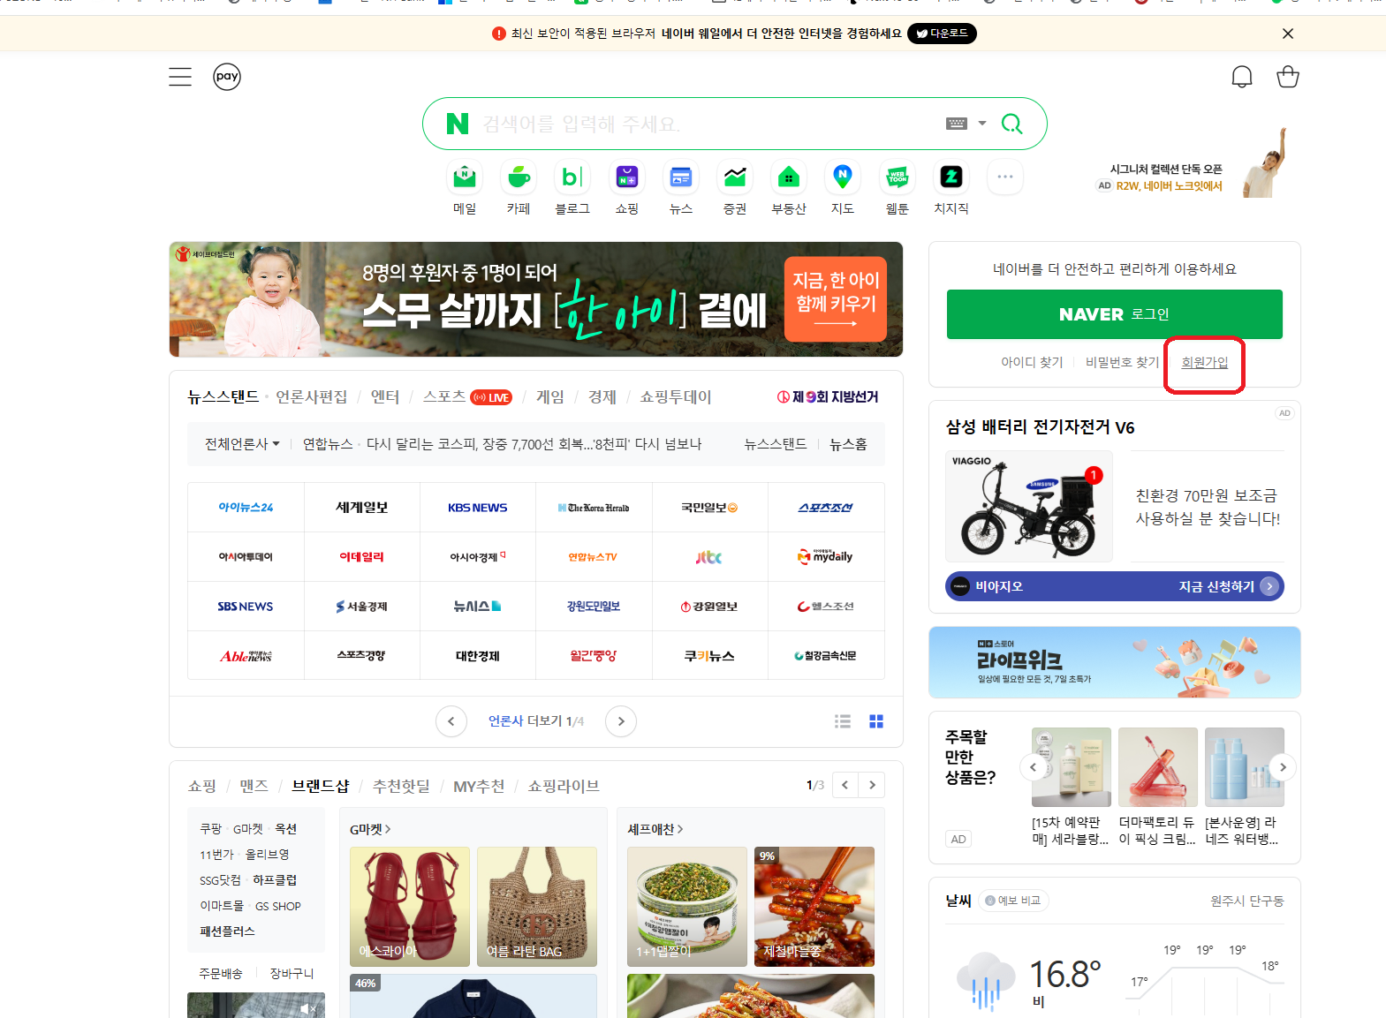This screenshot has height=1018, width=1386.
Task: Show more services ellipsis
Action: point(1005,177)
